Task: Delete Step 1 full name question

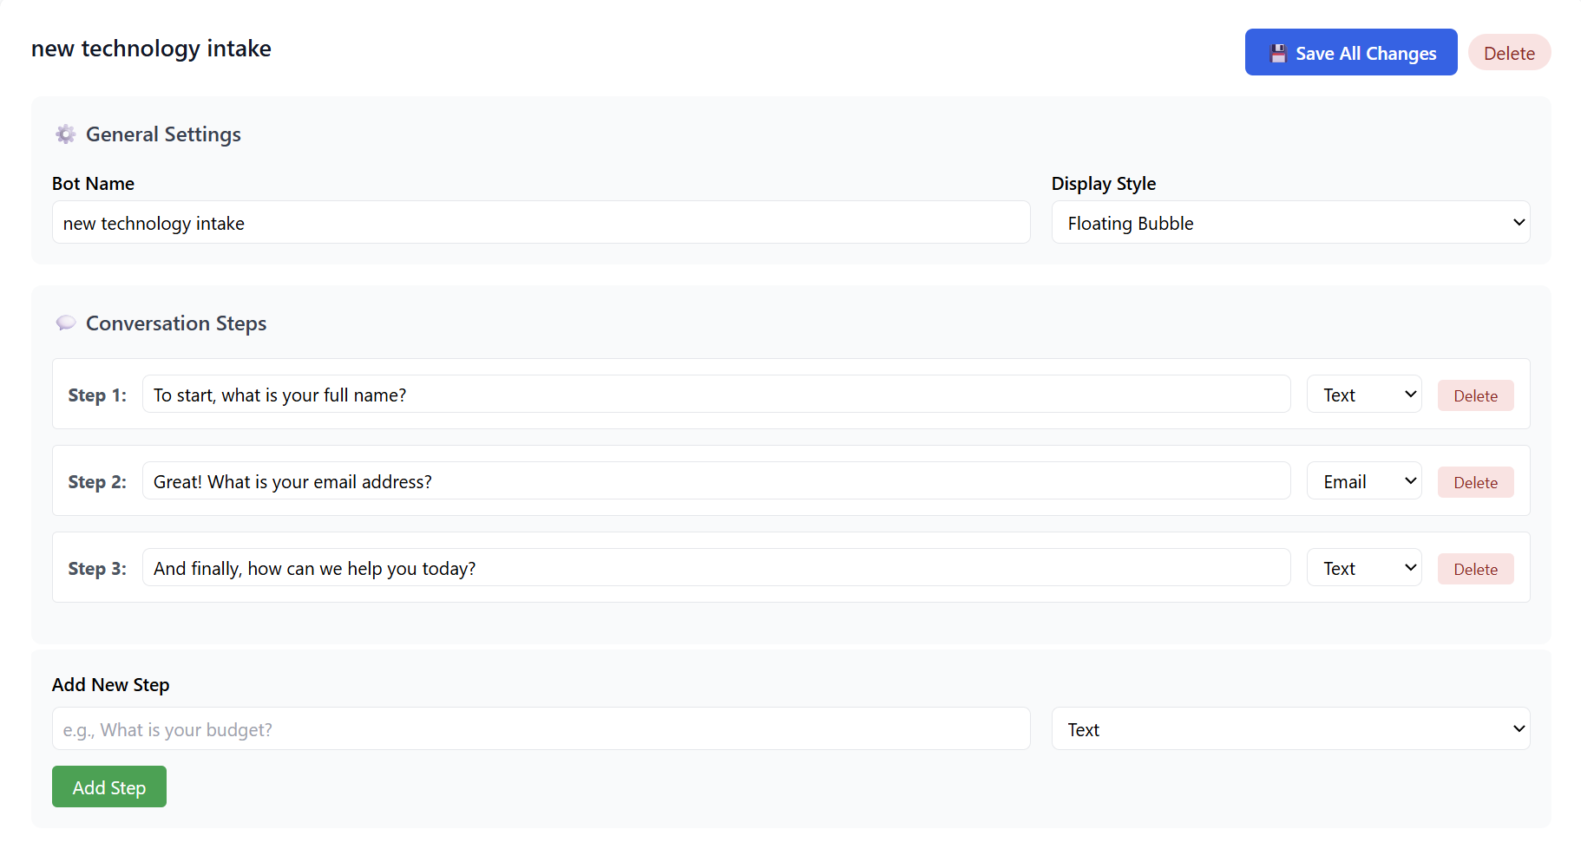Action: point(1474,395)
